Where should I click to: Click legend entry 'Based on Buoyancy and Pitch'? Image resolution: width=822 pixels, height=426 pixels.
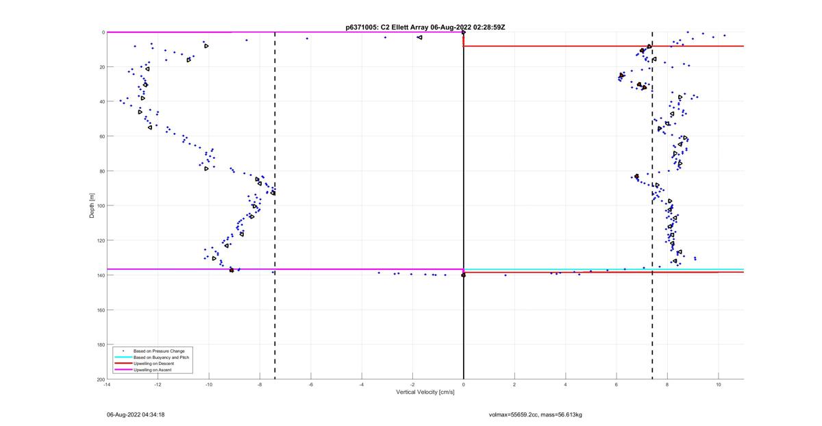(162, 358)
